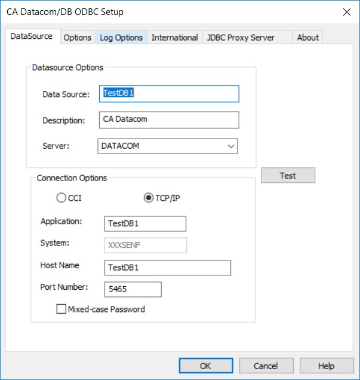
Task: Click the Application input field
Action: point(145,223)
